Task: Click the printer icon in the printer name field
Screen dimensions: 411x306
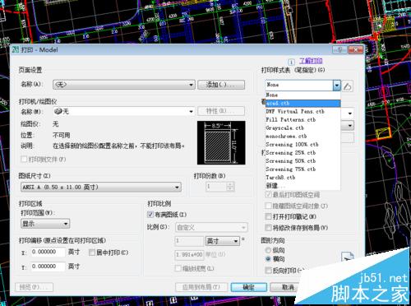Action: [x=58, y=111]
